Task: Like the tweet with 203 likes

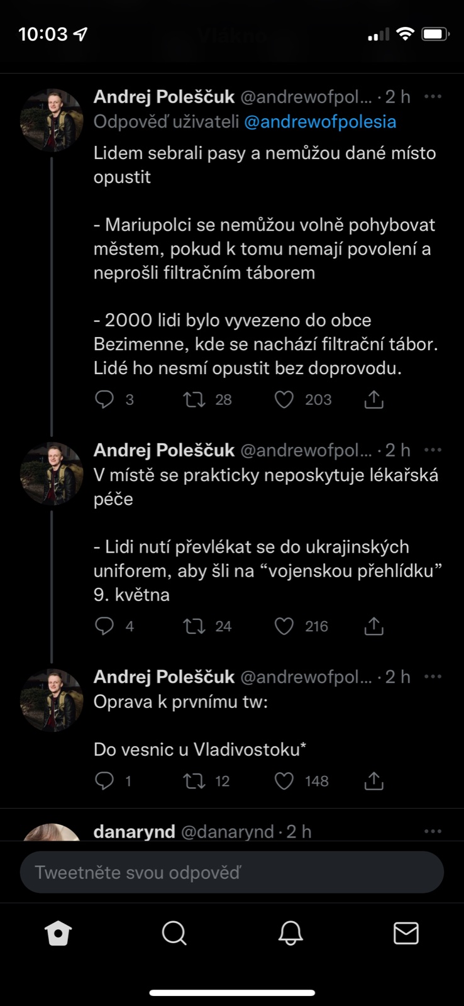Action: click(284, 399)
